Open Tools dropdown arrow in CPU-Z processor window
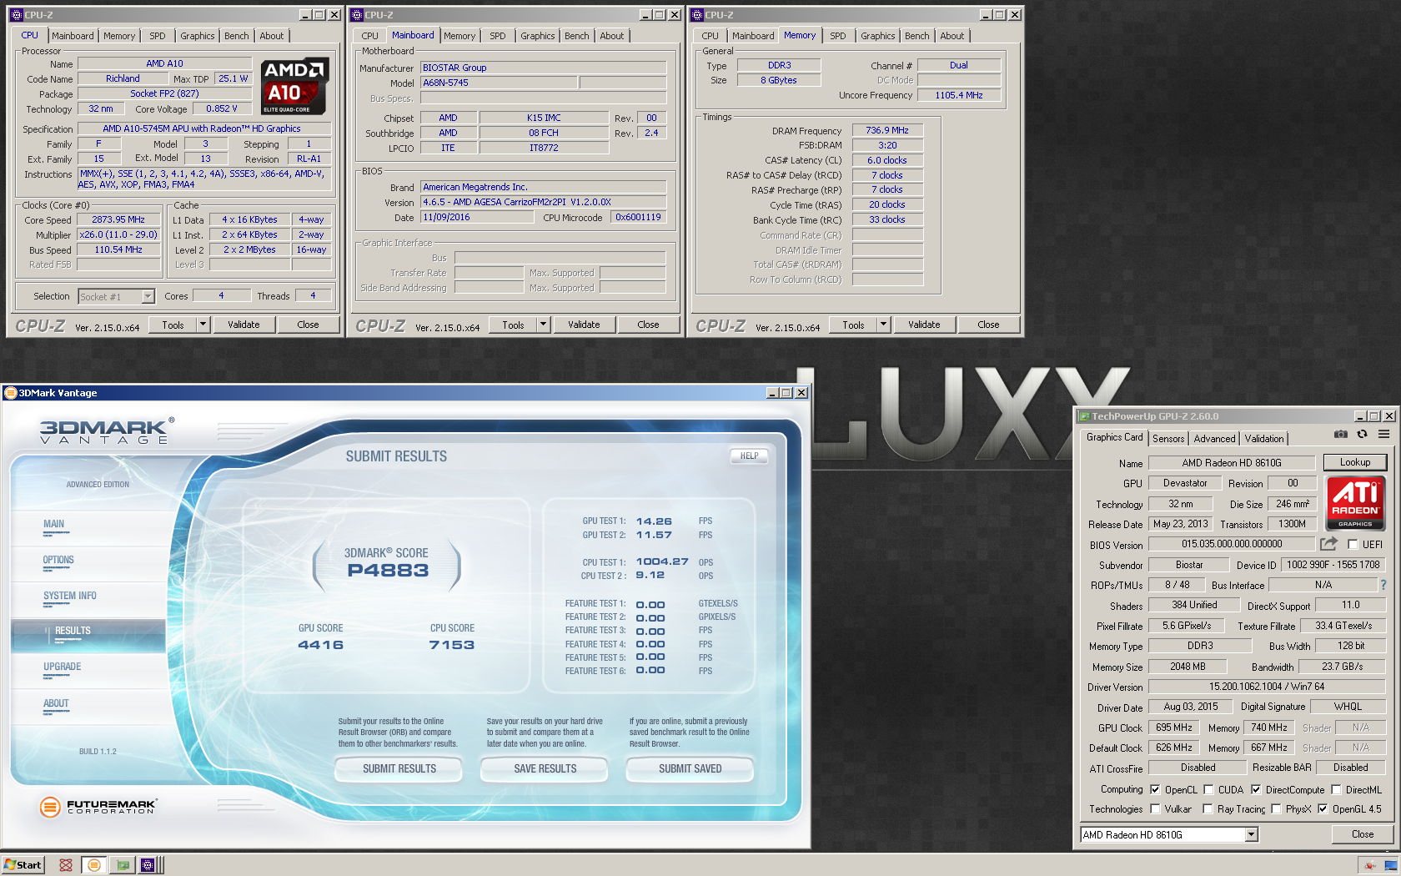 [203, 325]
